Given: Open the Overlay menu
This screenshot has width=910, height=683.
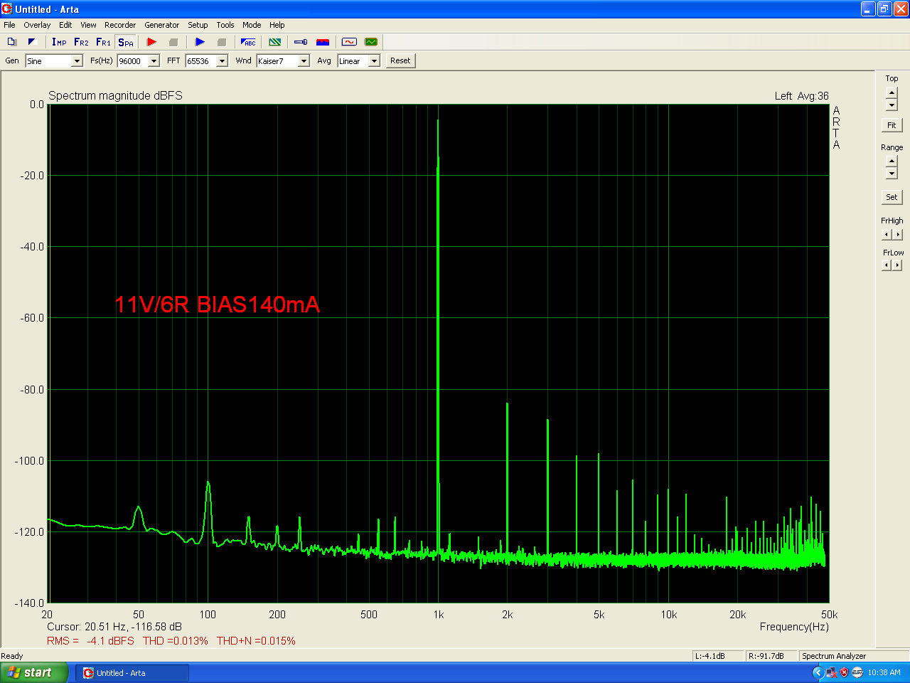Looking at the screenshot, I should coord(37,25).
